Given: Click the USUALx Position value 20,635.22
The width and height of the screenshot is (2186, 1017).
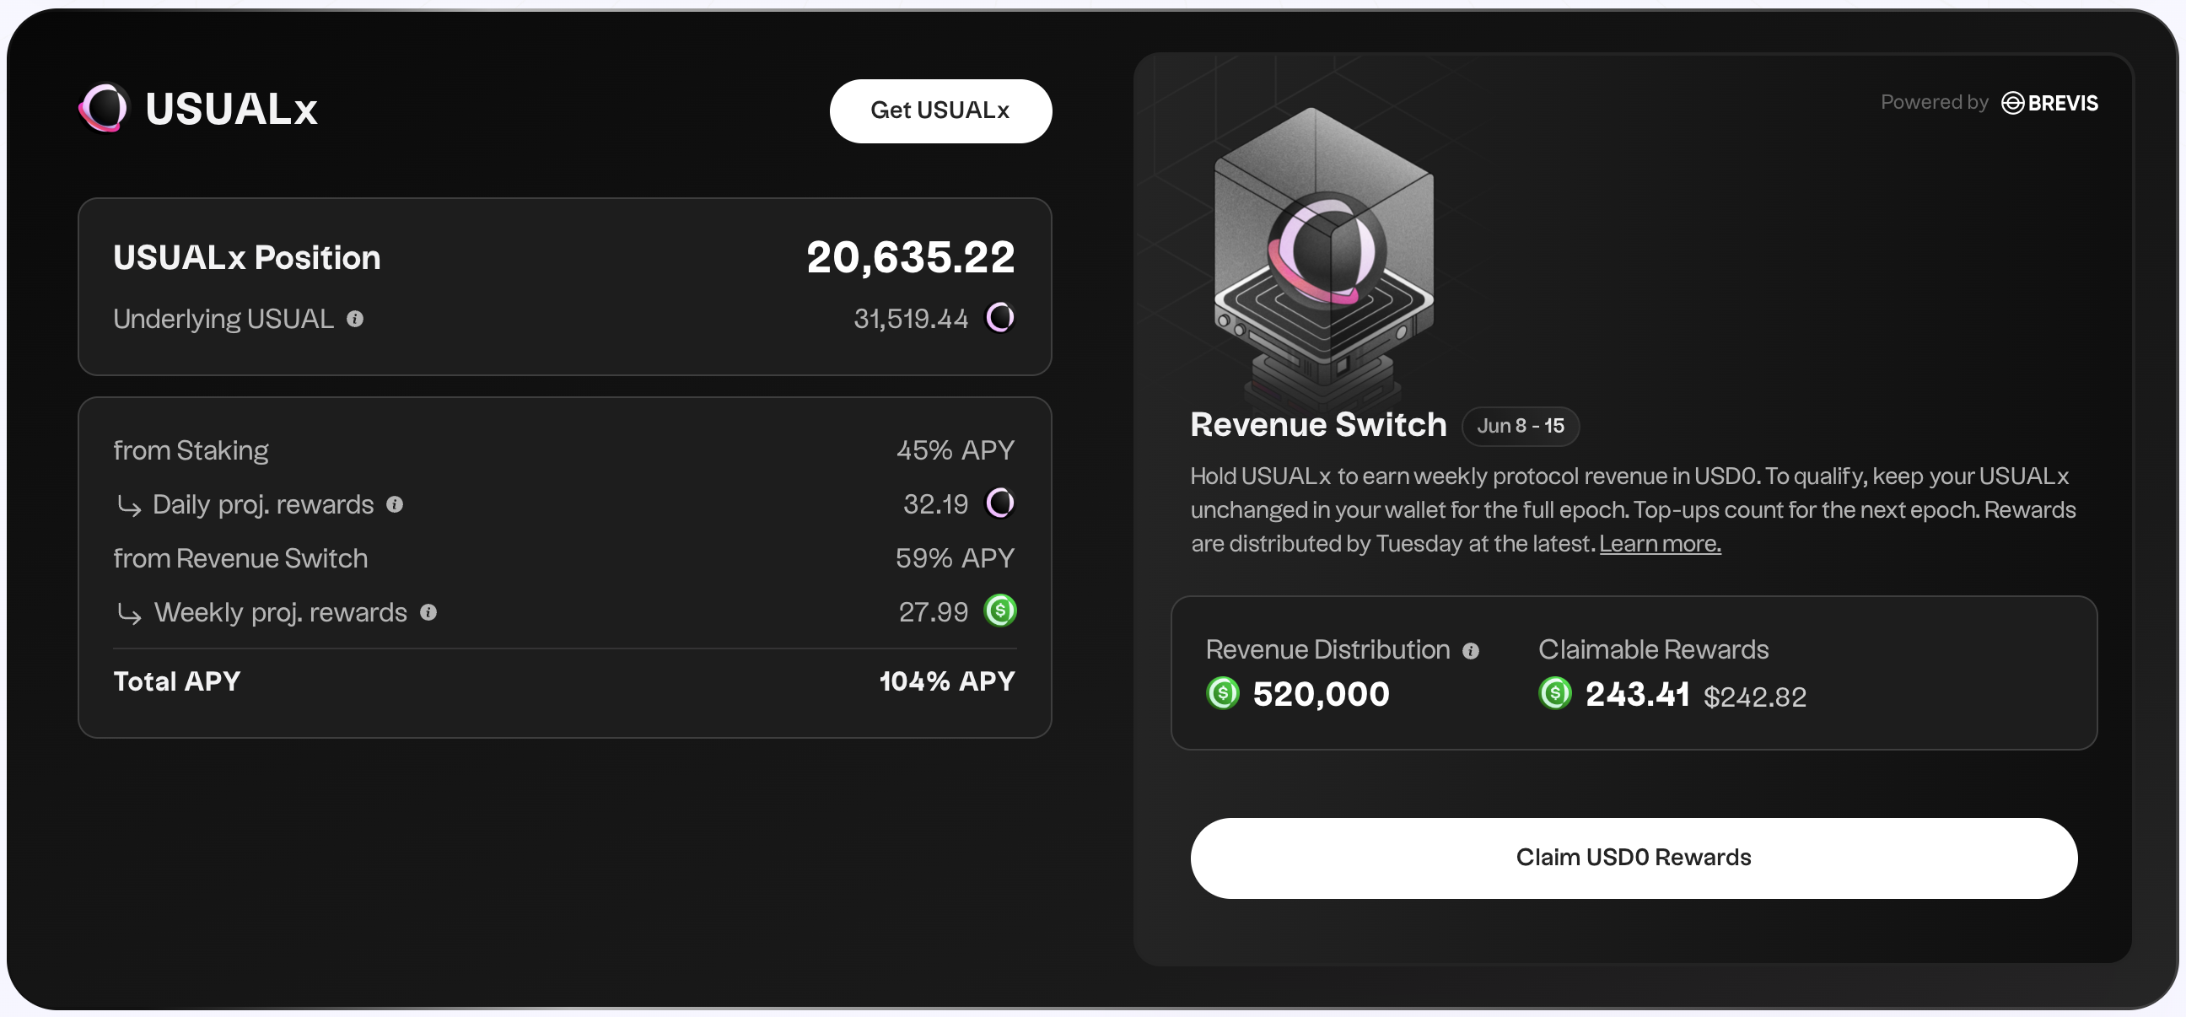Looking at the screenshot, I should tap(910, 258).
